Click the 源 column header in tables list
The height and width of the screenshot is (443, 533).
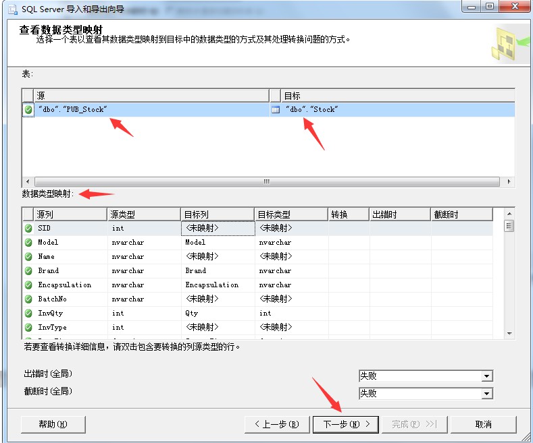pos(151,96)
